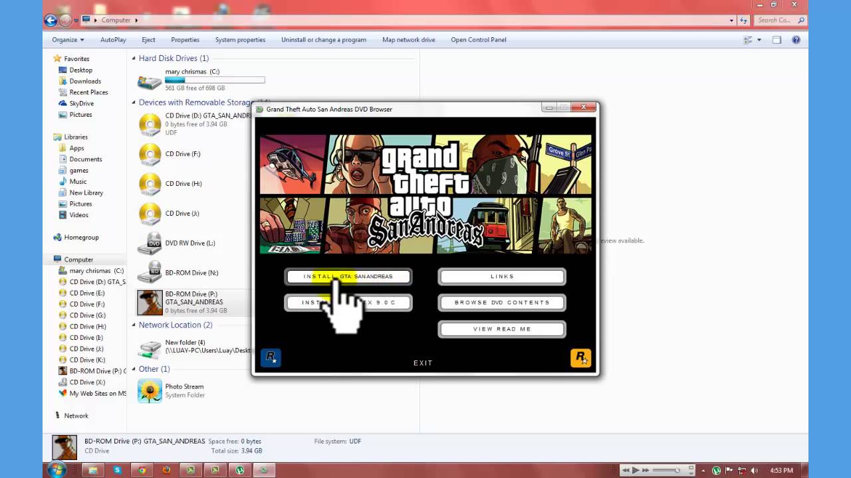
Task: Click the Search Computer input field
Action: click(x=780, y=20)
